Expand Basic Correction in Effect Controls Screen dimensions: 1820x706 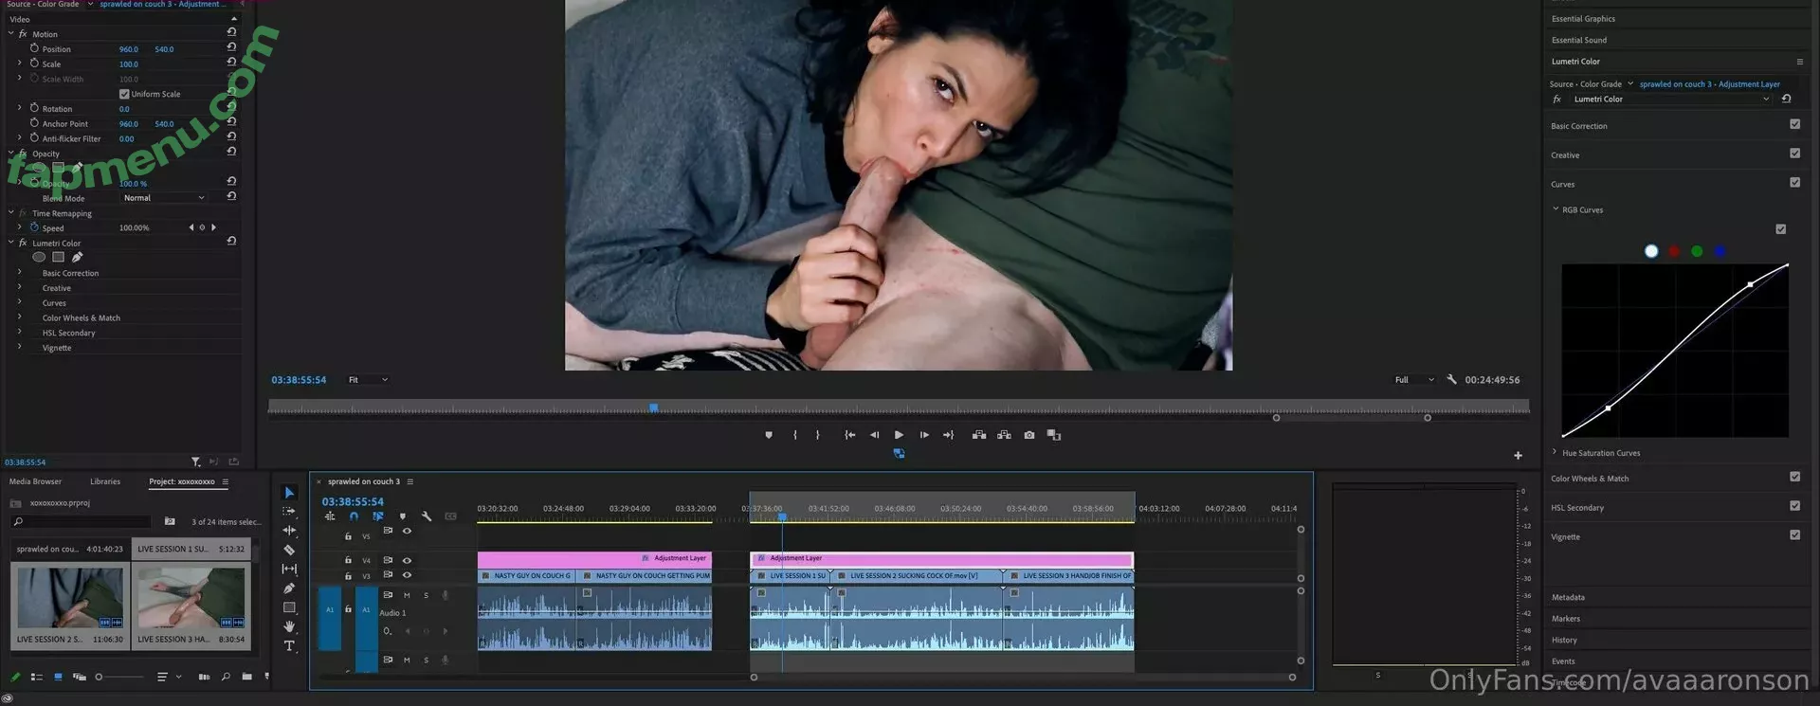(x=19, y=273)
